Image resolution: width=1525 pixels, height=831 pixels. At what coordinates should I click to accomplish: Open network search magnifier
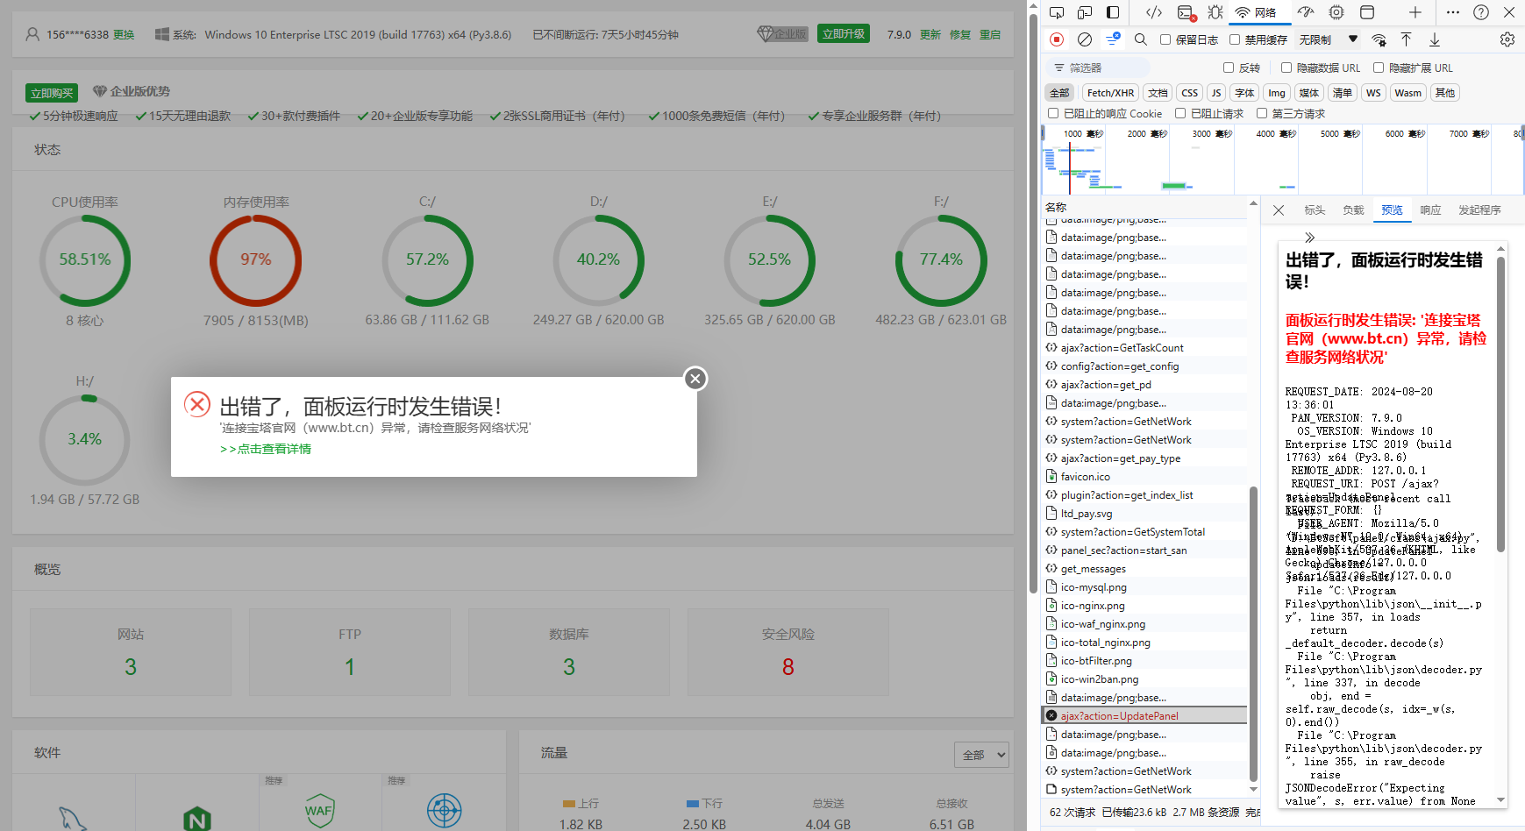tap(1141, 39)
